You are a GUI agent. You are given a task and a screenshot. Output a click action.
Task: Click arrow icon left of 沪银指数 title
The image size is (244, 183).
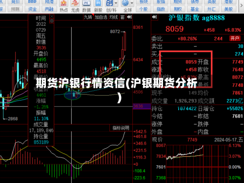[154, 17]
